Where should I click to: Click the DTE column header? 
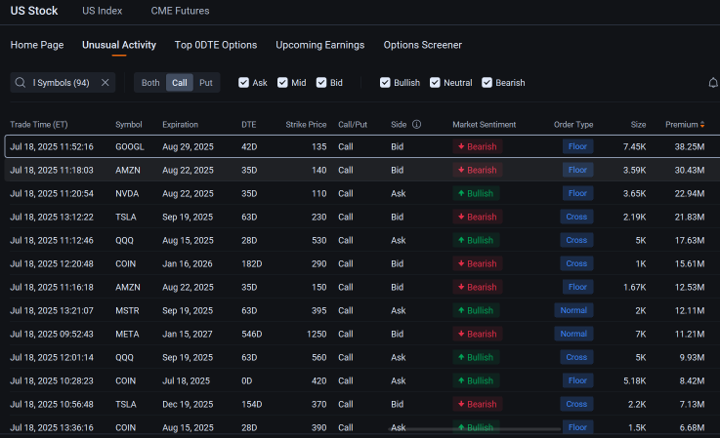[249, 124]
